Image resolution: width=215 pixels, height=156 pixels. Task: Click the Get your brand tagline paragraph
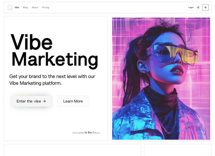tap(52, 80)
